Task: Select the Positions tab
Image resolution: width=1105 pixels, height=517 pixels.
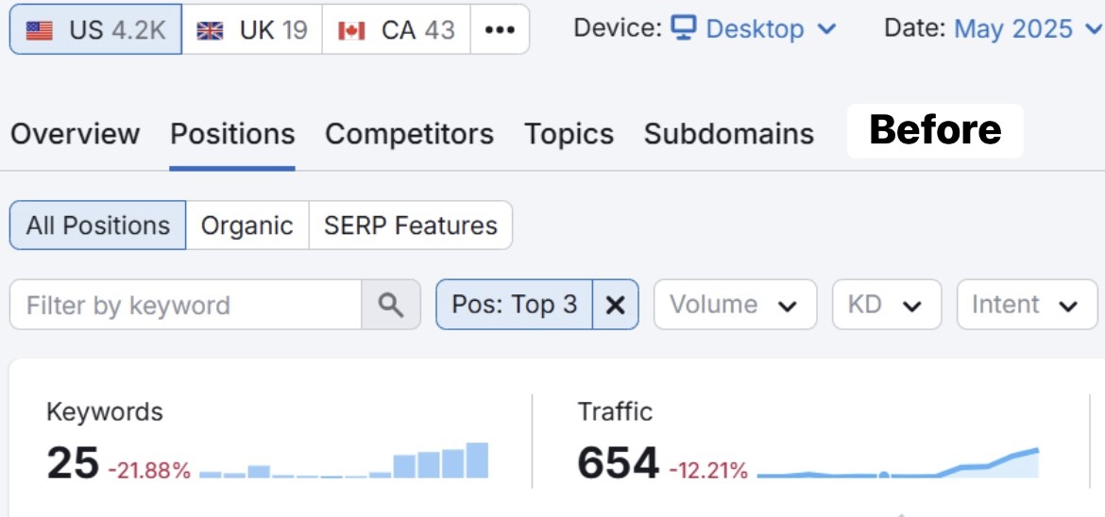Action: pyautogui.click(x=232, y=133)
